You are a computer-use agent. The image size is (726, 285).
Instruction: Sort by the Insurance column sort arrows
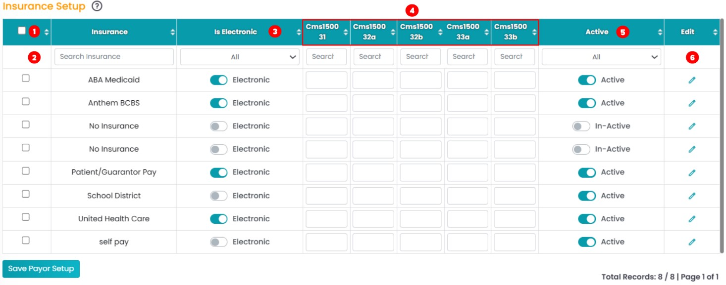(x=172, y=32)
